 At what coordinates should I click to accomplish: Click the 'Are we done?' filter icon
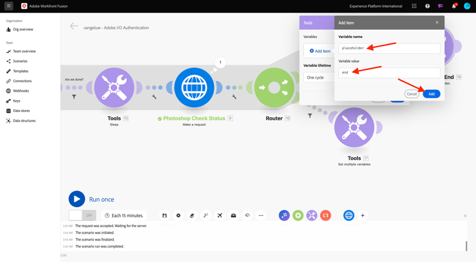74,97
